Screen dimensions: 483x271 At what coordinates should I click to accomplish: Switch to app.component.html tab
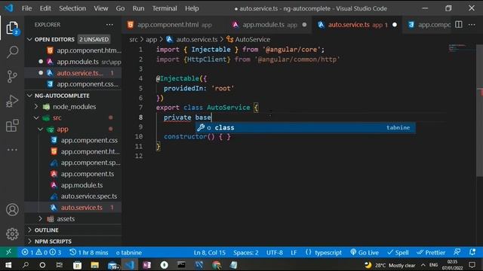(x=174, y=25)
